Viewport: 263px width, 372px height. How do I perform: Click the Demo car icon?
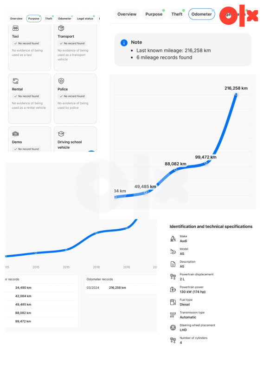(x=15, y=134)
